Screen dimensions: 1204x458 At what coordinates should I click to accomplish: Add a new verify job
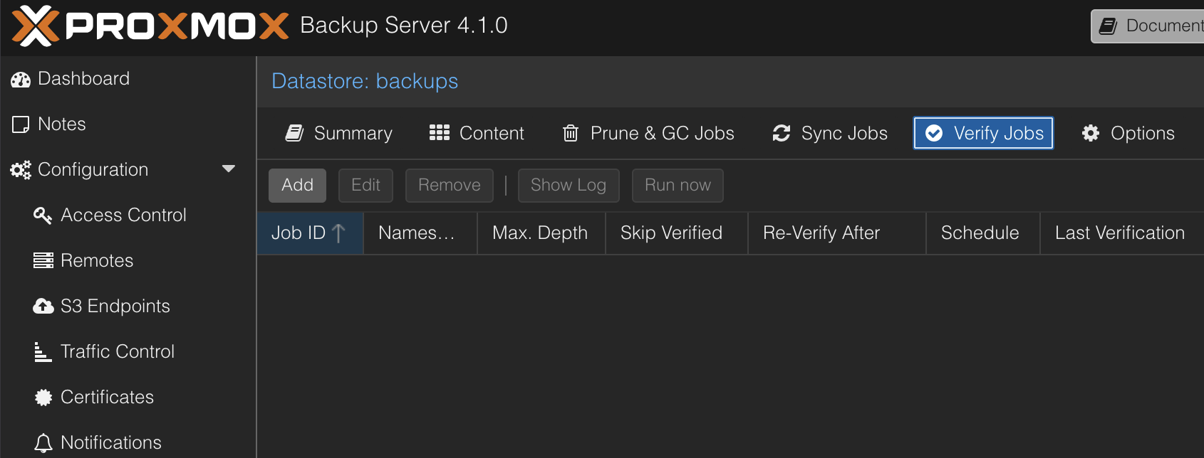297,185
